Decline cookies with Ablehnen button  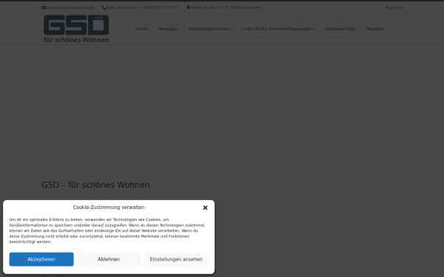point(109,259)
